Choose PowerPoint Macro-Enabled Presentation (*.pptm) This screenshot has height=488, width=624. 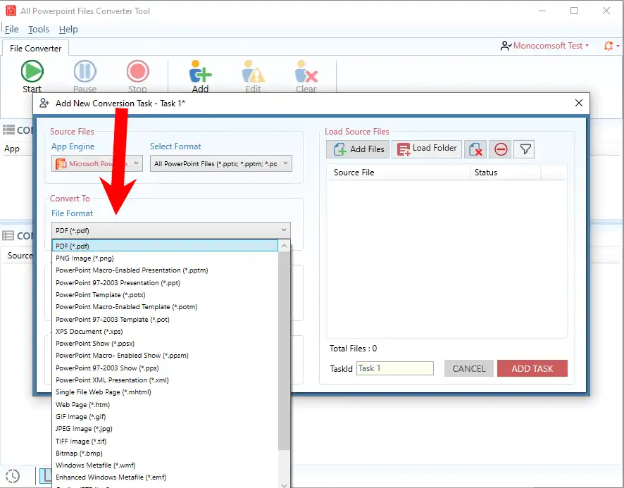coord(165,270)
